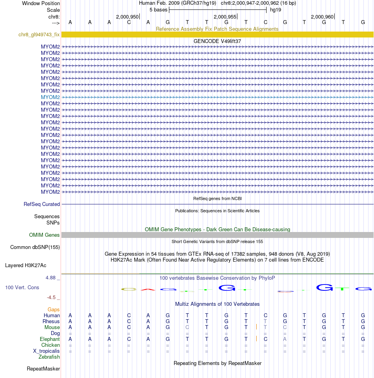Viewport: 374px width, 378px height.
Task: Click the Layered H3K27Ac track label
Action: coord(26,266)
